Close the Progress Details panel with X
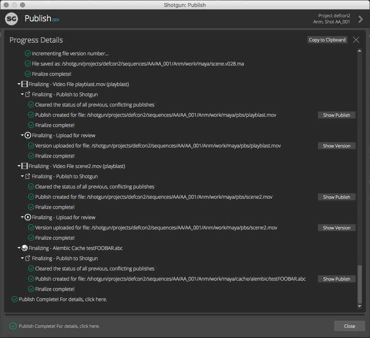 (x=356, y=40)
